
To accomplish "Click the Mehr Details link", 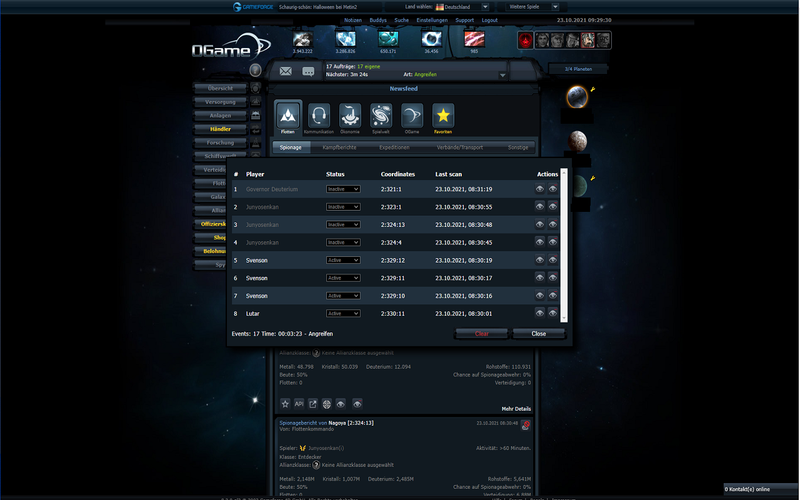I will 516,409.
